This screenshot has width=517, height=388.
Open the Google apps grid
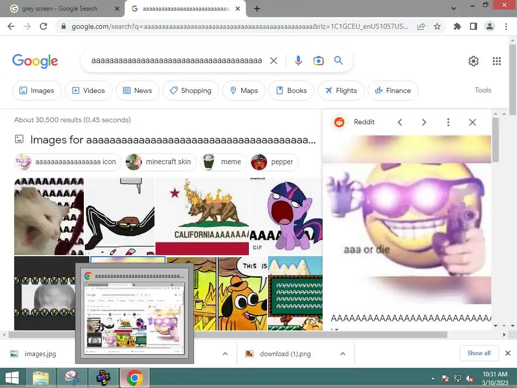[x=497, y=61]
